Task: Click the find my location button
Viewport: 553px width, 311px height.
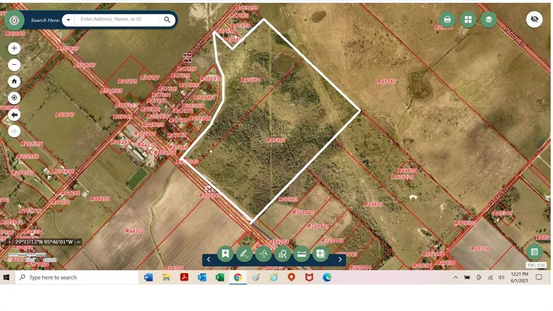Action: [x=15, y=98]
